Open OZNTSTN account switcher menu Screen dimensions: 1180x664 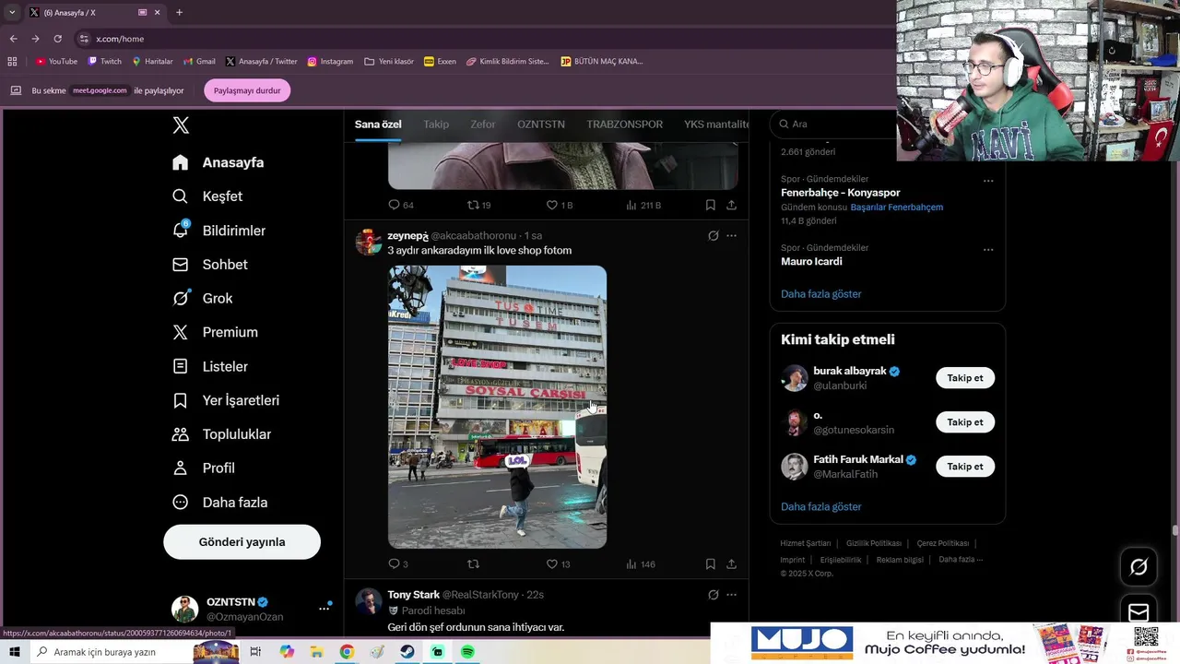[x=324, y=609]
